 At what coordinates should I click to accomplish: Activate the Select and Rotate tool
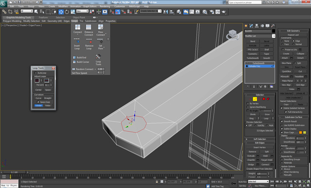pyautogui.click(x=67, y=12)
